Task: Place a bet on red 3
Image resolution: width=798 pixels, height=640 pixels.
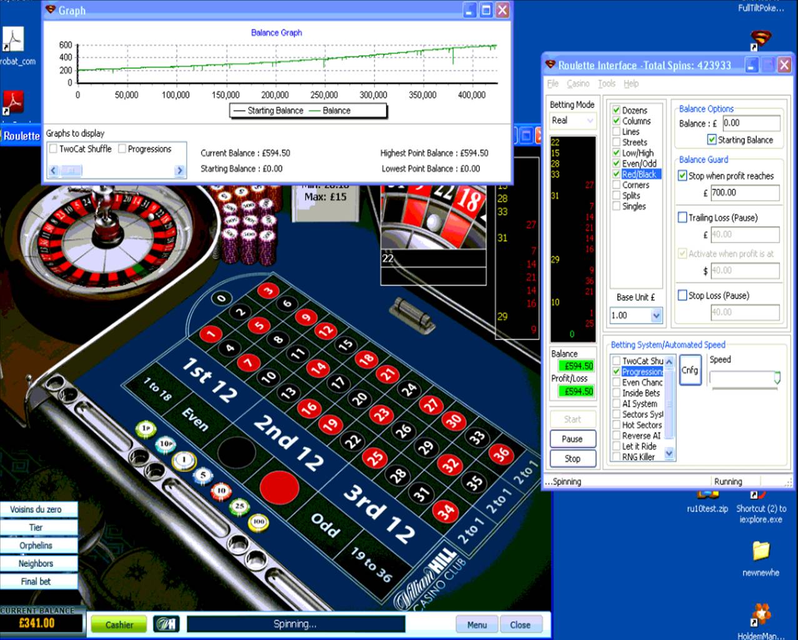Action: point(268,291)
